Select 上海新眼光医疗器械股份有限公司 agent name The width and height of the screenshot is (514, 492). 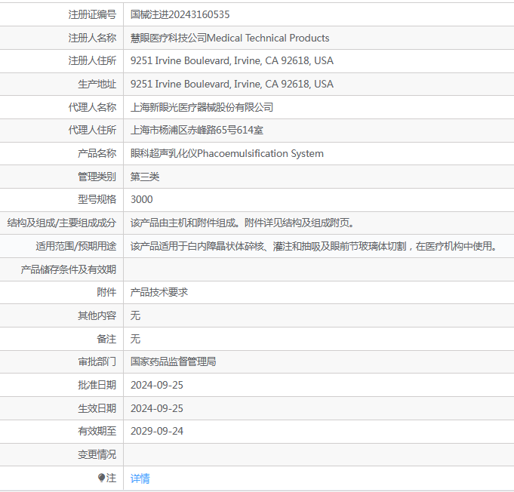(202, 107)
